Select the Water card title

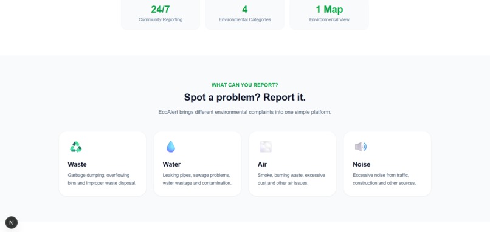pos(171,164)
